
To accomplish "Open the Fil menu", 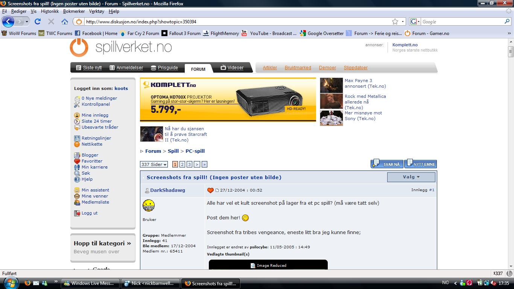I will pos(5,11).
